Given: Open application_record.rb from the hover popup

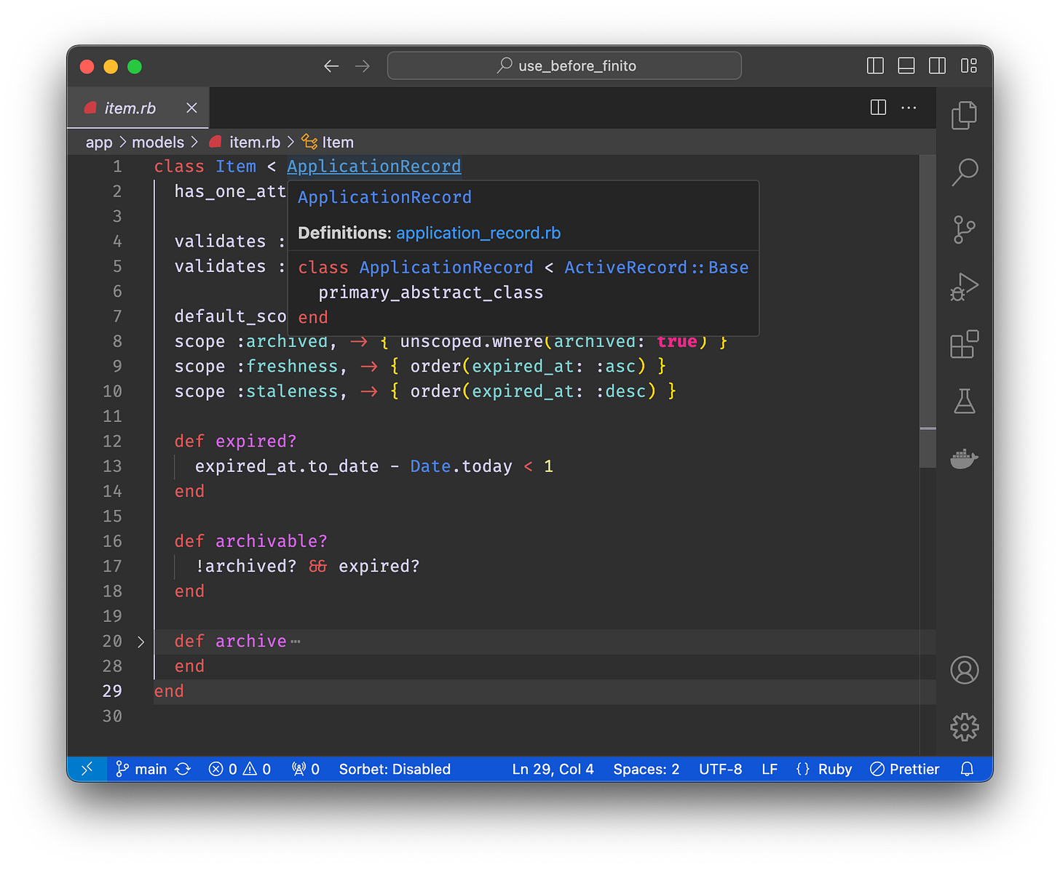Looking at the screenshot, I should (478, 233).
